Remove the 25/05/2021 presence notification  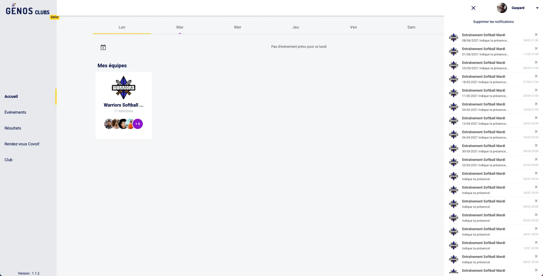click(x=536, y=62)
